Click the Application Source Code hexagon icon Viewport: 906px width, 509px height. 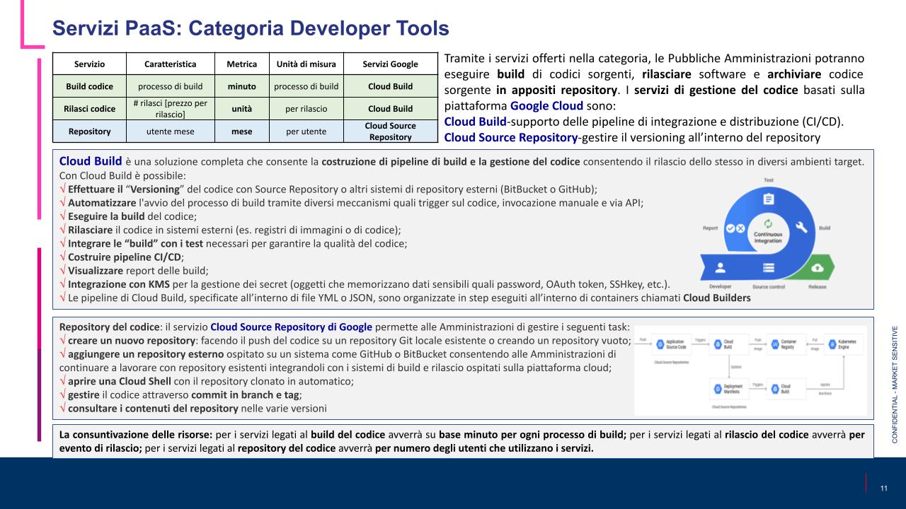660,344
